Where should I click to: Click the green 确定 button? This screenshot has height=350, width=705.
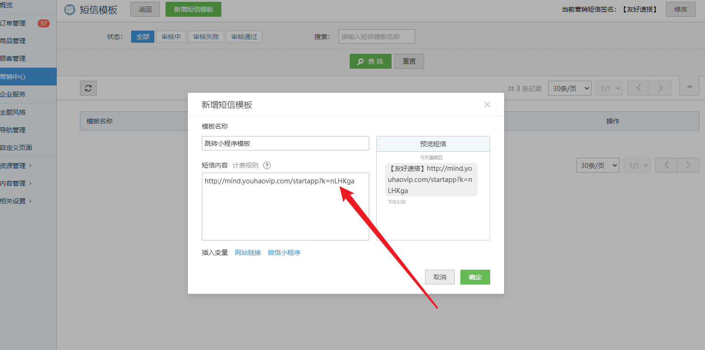click(475, 277)
